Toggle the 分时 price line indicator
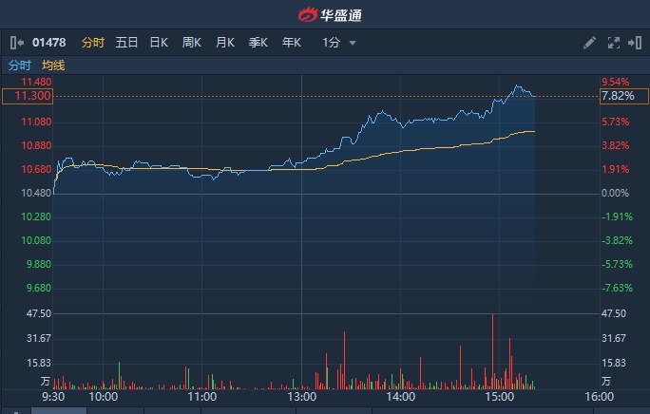Viewport: 650px width, 414px height. [x=20, y=65]
